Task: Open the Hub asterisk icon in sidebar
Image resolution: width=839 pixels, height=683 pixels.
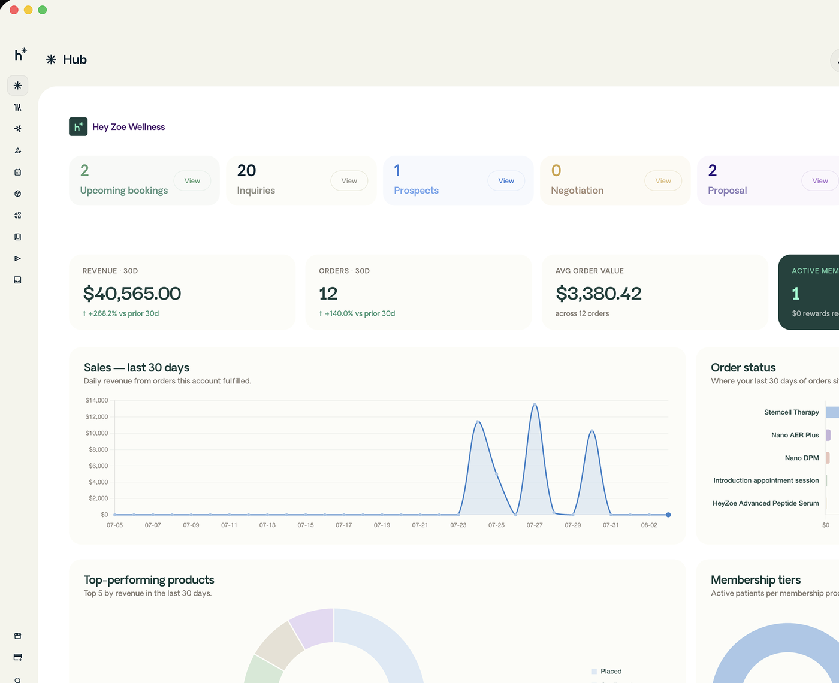Action: [17, 86]
